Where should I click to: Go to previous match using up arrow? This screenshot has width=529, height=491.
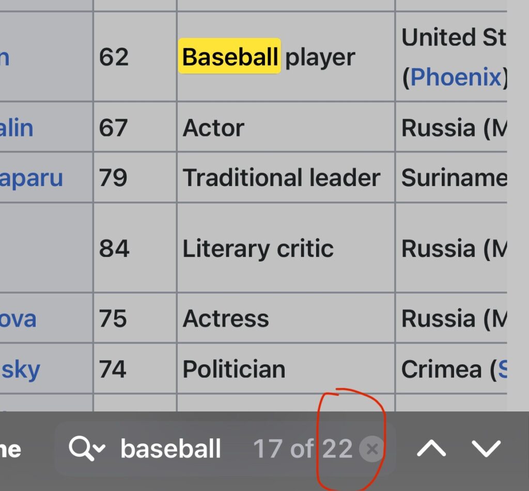(431, 449)
